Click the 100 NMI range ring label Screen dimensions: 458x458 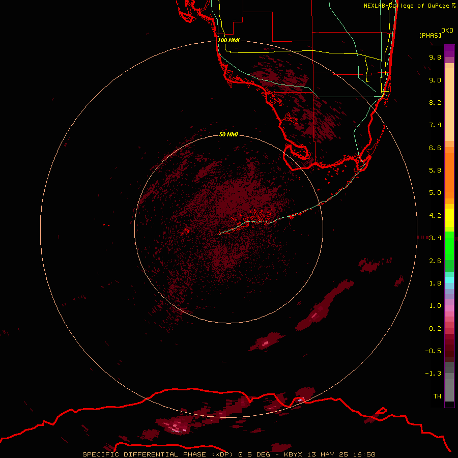[x=228, y=40]
